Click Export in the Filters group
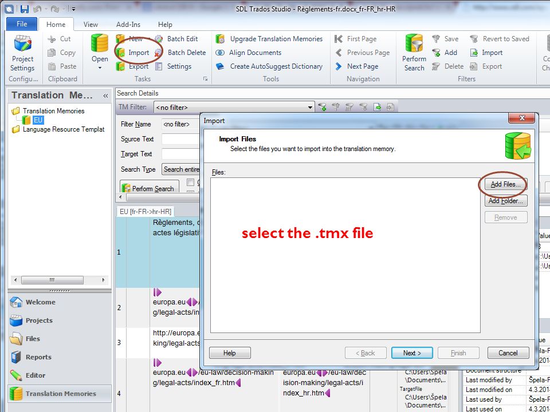 pyautogui.click(x=486, y=66)
